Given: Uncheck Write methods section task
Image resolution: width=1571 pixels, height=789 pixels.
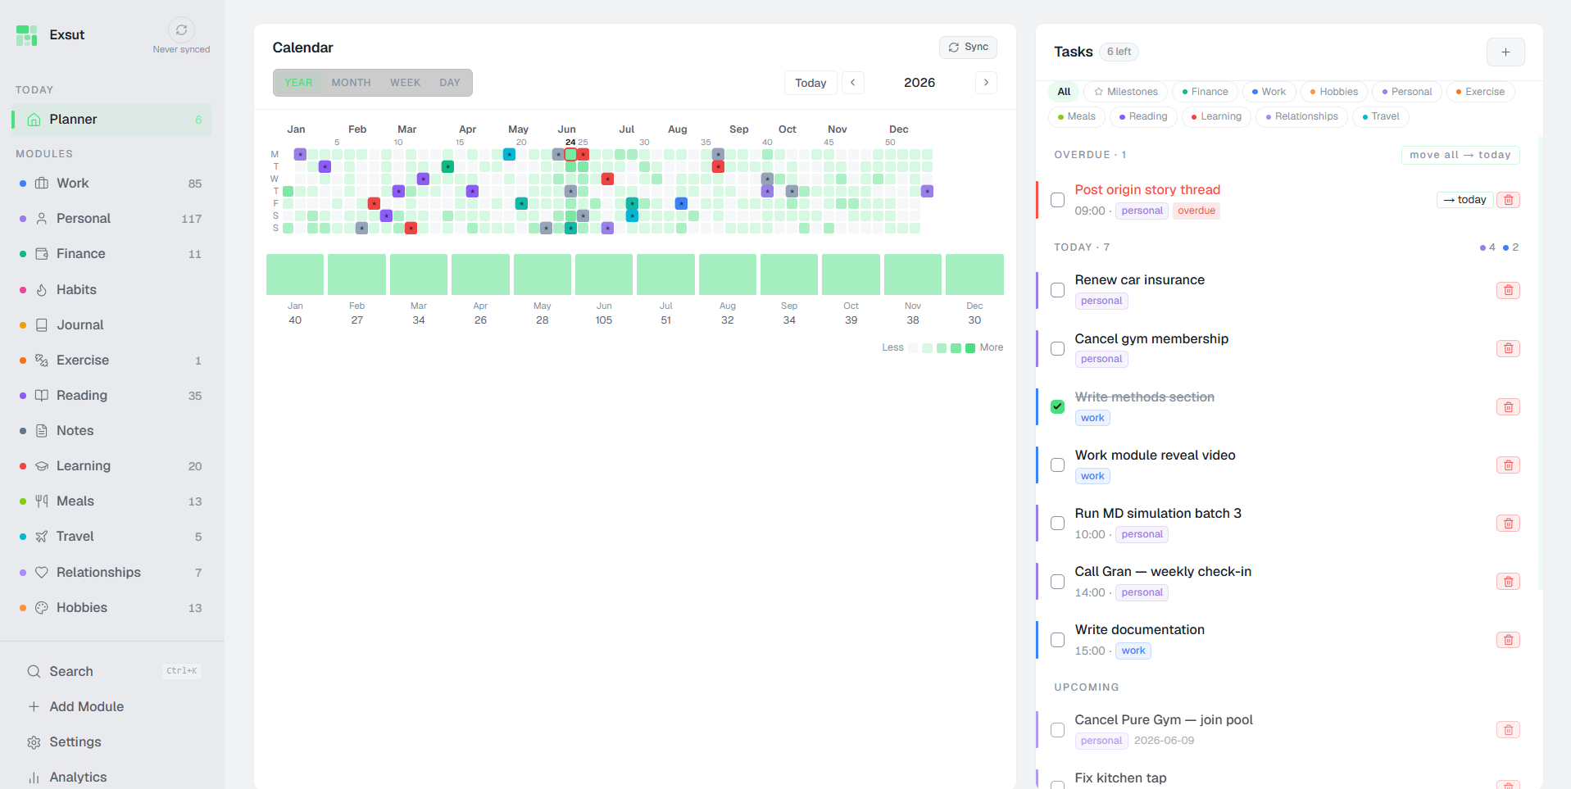Looking at the screenshot, I should [x=1058, y=406].
